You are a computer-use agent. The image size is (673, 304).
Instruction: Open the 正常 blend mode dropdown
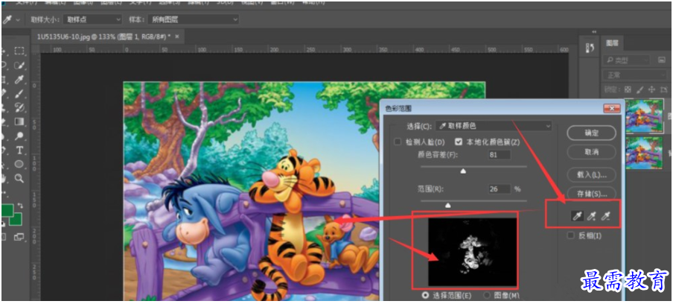(634, 75)
